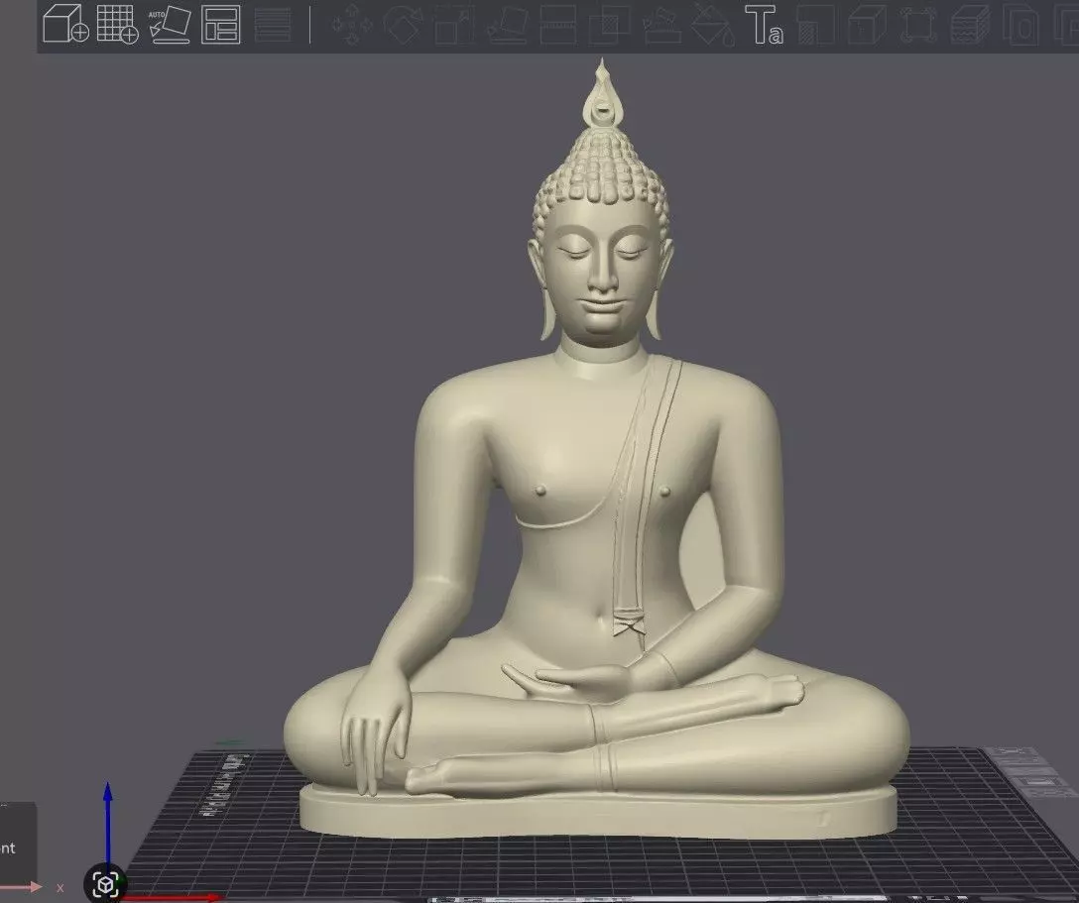
Task: Click the layered striped cube icon
Action: tap(970, 25)
